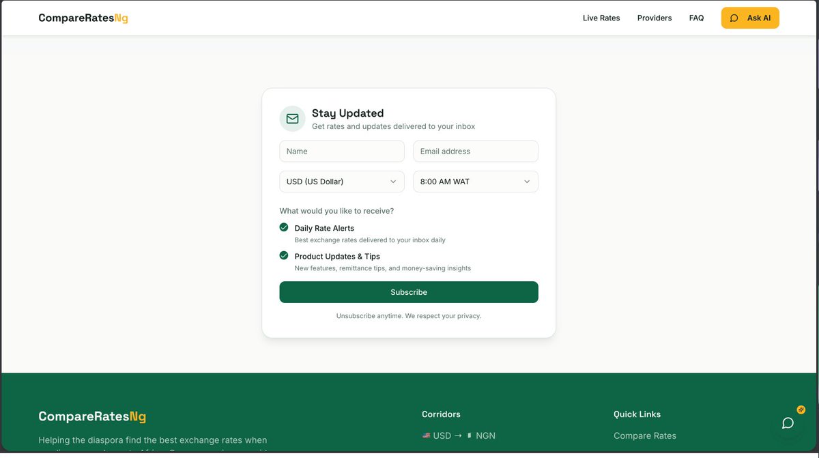Click "Best exchange rates delivered to your inbox daily"
Image resolution: width=819 pixels, height=458 pixels.
click(x=370, y=240)
